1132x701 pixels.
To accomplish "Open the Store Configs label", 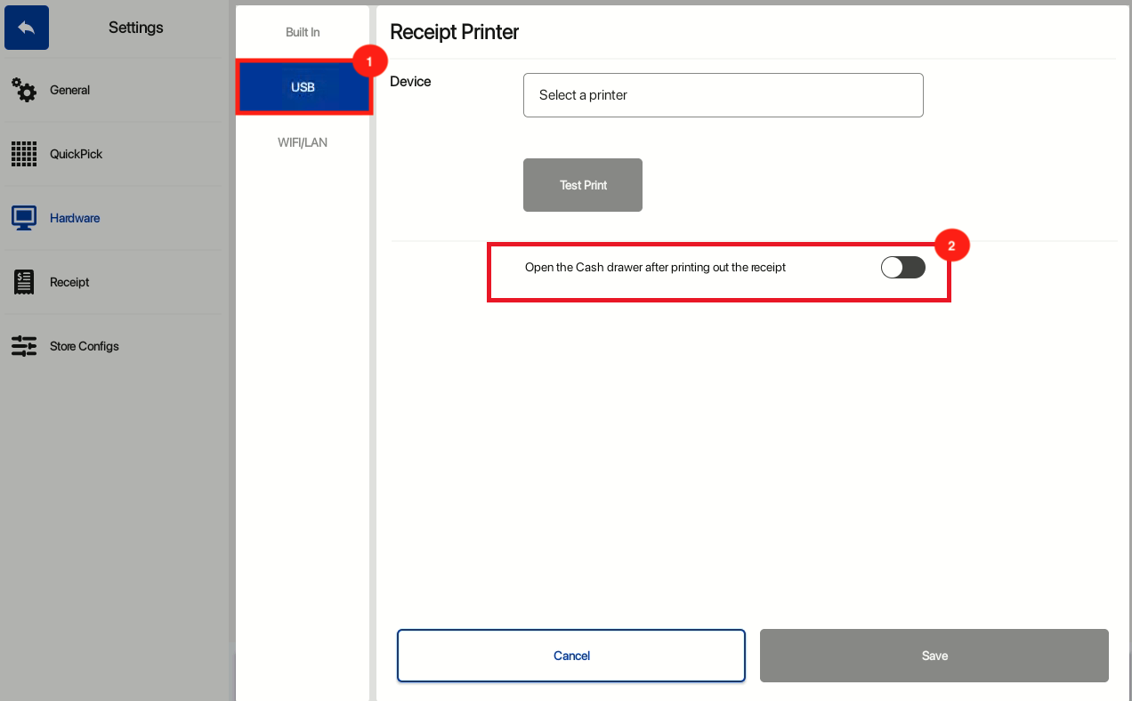I will pos(85,346).
